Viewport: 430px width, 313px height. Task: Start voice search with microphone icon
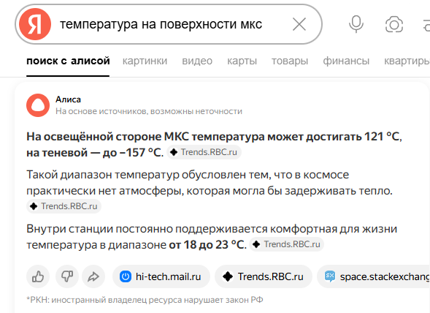pos(356,24)
